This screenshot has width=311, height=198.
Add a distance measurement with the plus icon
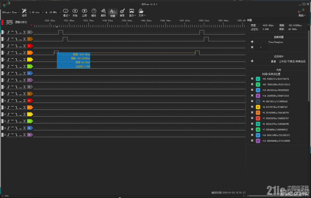pyautogui.click(x=252, y=42)
